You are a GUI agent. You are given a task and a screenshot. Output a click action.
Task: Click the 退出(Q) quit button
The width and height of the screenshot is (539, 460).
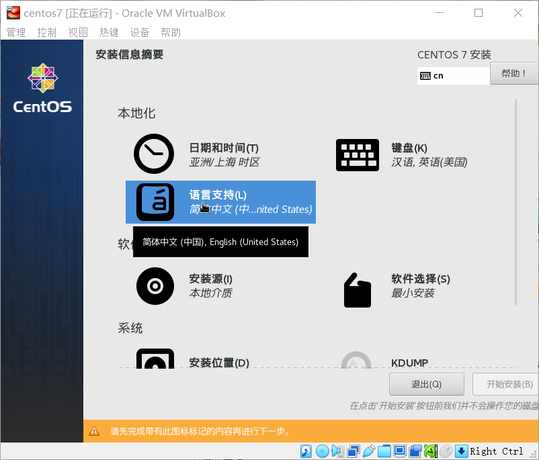427,384
